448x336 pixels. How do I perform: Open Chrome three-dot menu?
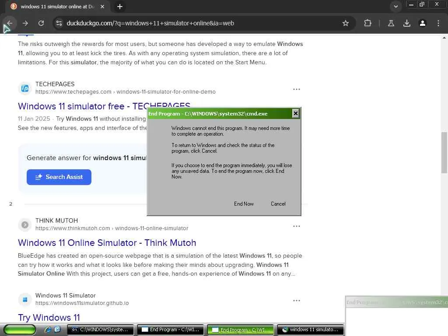[x=438, y=23]
